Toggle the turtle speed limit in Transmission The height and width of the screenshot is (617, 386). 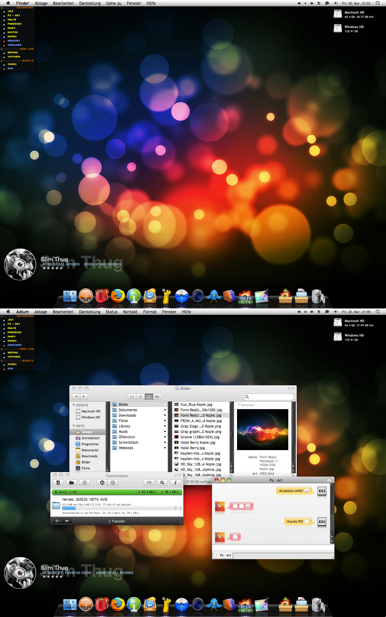(x=67, y=521)
